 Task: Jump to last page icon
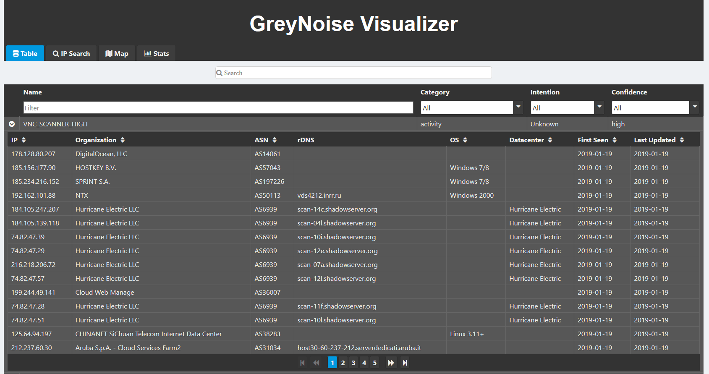(x=405, y=363)
